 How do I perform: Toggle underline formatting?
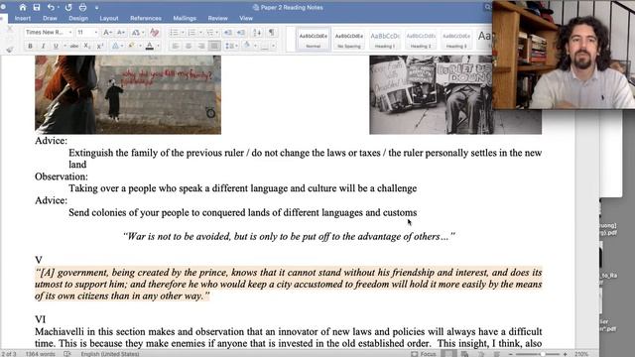click(x=56, y=47)
